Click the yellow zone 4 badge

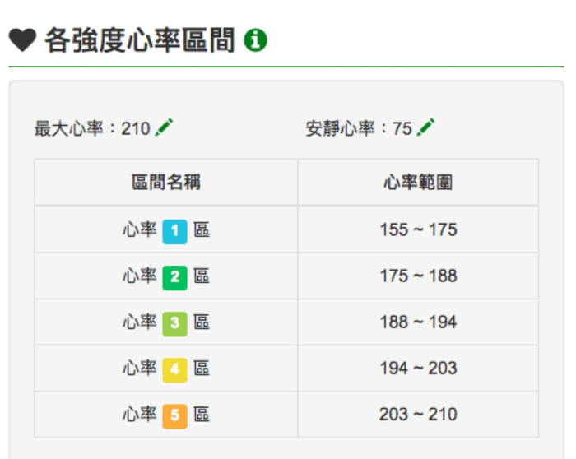coord(174,369)
